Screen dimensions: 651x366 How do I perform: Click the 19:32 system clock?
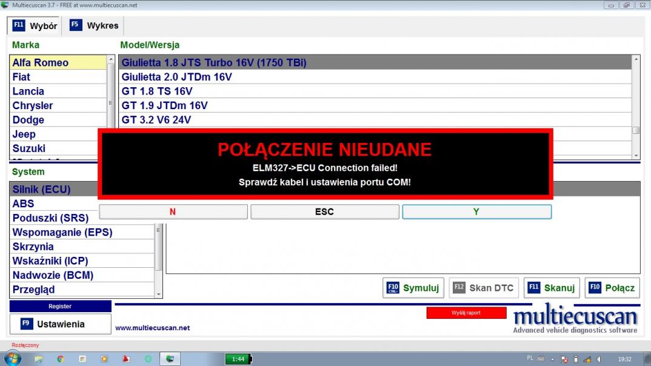(x=624, y=359)
